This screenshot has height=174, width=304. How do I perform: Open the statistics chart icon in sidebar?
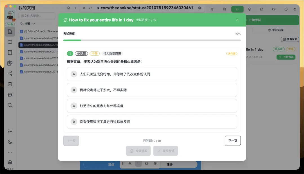(x=10, y=84)
